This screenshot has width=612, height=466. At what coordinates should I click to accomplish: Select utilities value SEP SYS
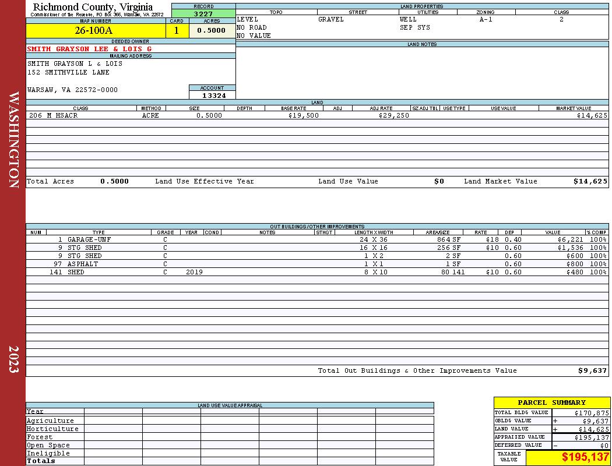[x=415, y=28]
